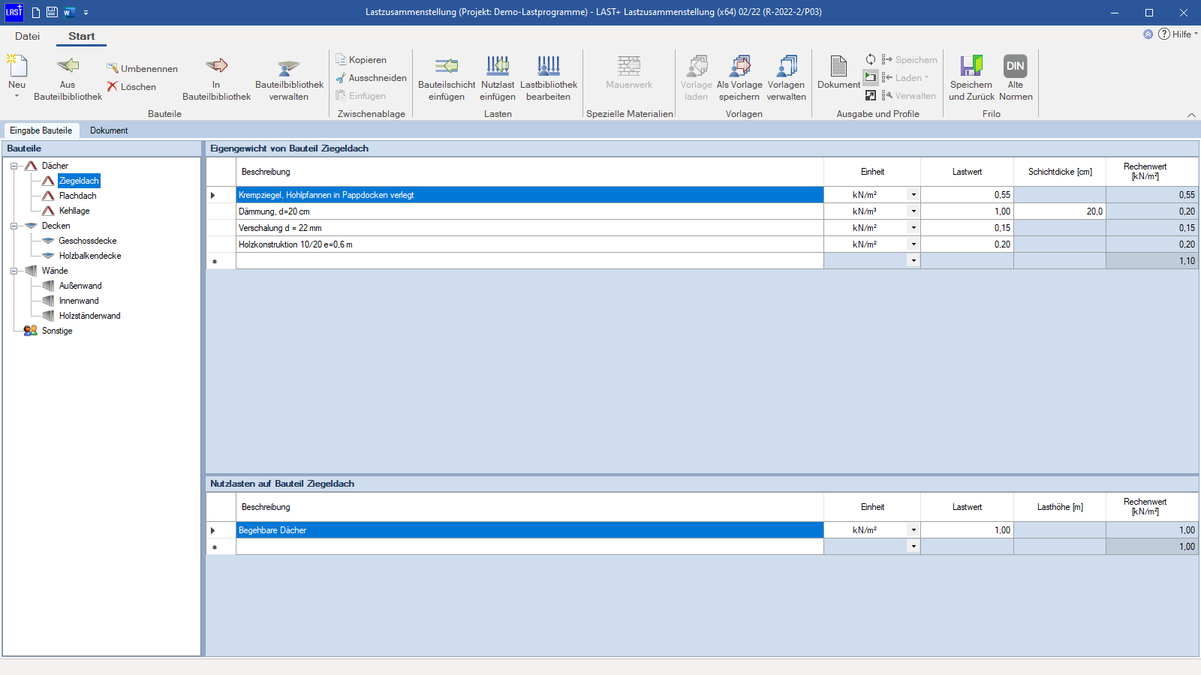Select the Krempziegel row via row header arrow
1201x675 pixels.
click(x=221, y=195)
